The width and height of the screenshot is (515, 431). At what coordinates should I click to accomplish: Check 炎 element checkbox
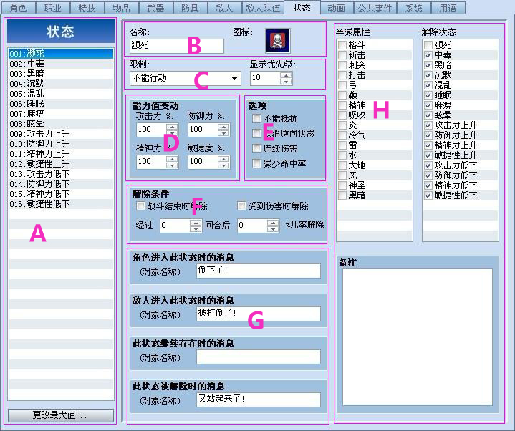342,125
